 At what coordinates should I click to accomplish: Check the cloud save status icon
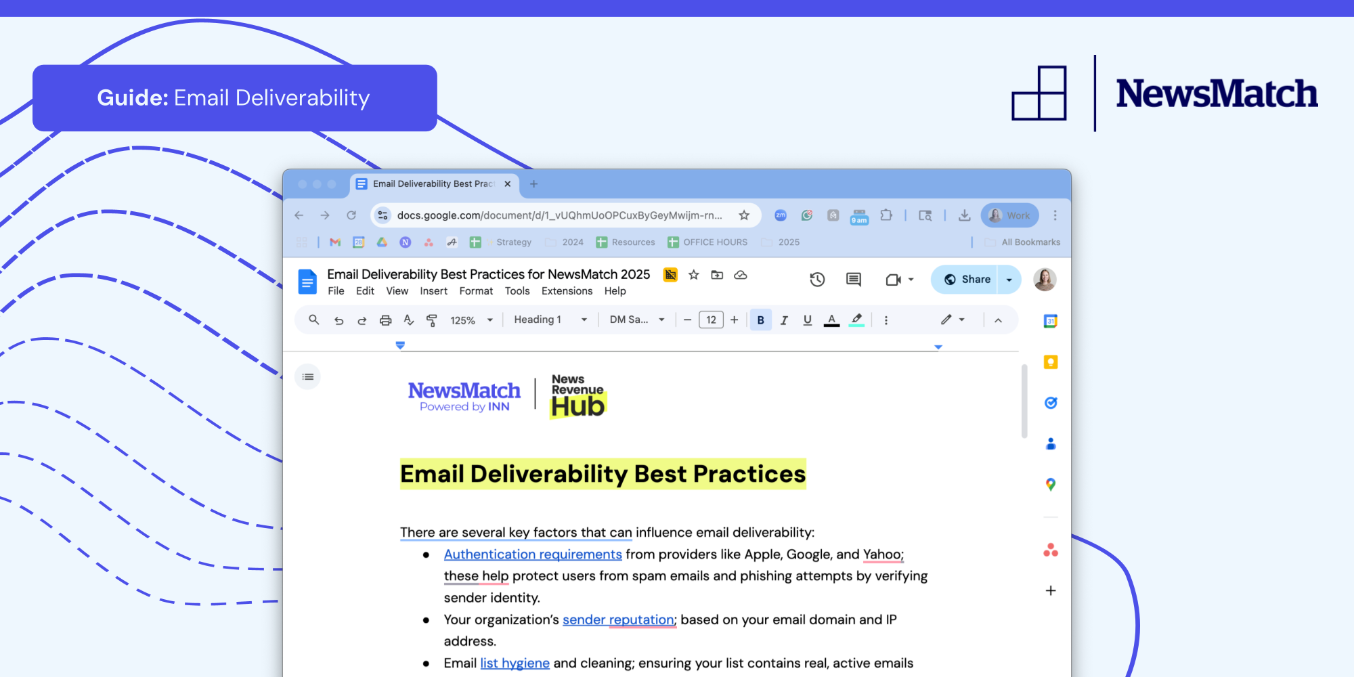741,275
